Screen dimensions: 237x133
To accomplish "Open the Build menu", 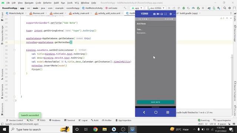I will point(56,3).
